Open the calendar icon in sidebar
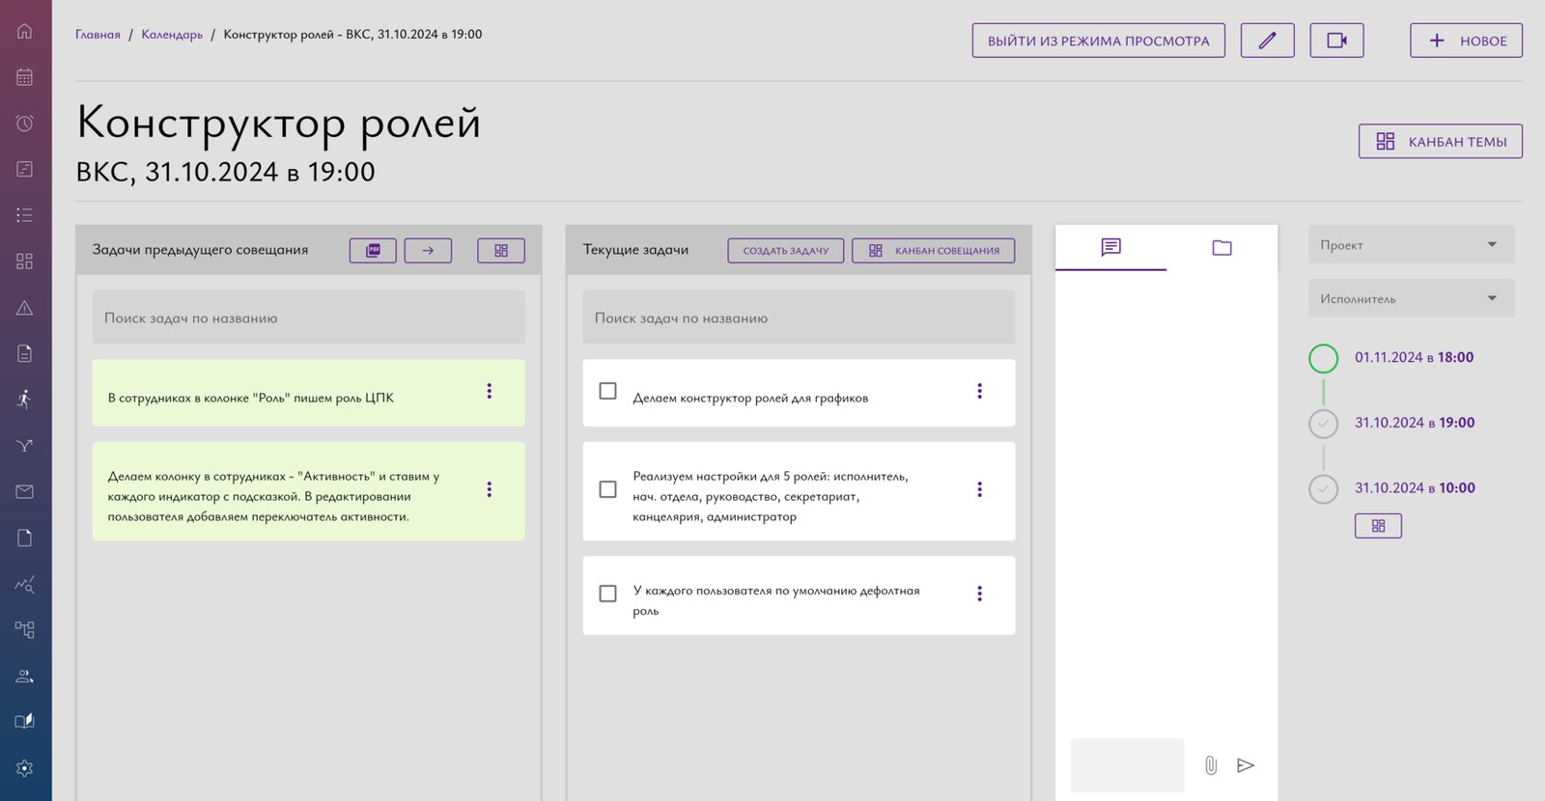Screen dimensions: 1545x801 (25, 77)
